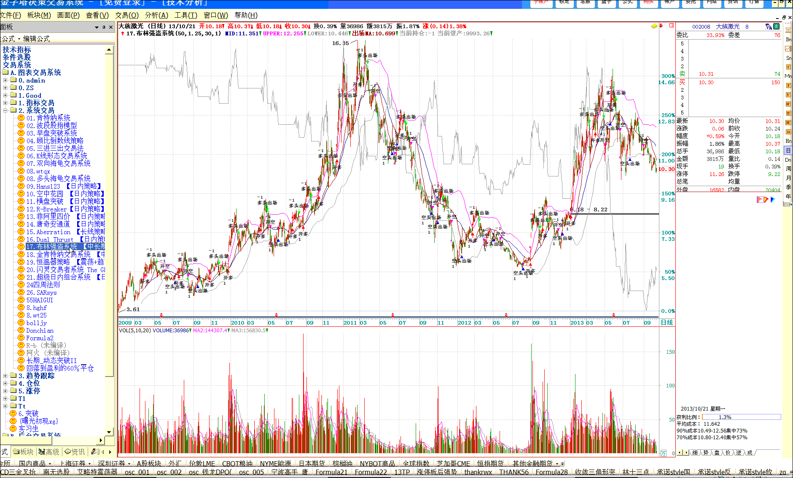The width and height of the screenshot is (793, 478).
Task: Open the 分析(A) menu
Action: point(156,15)
